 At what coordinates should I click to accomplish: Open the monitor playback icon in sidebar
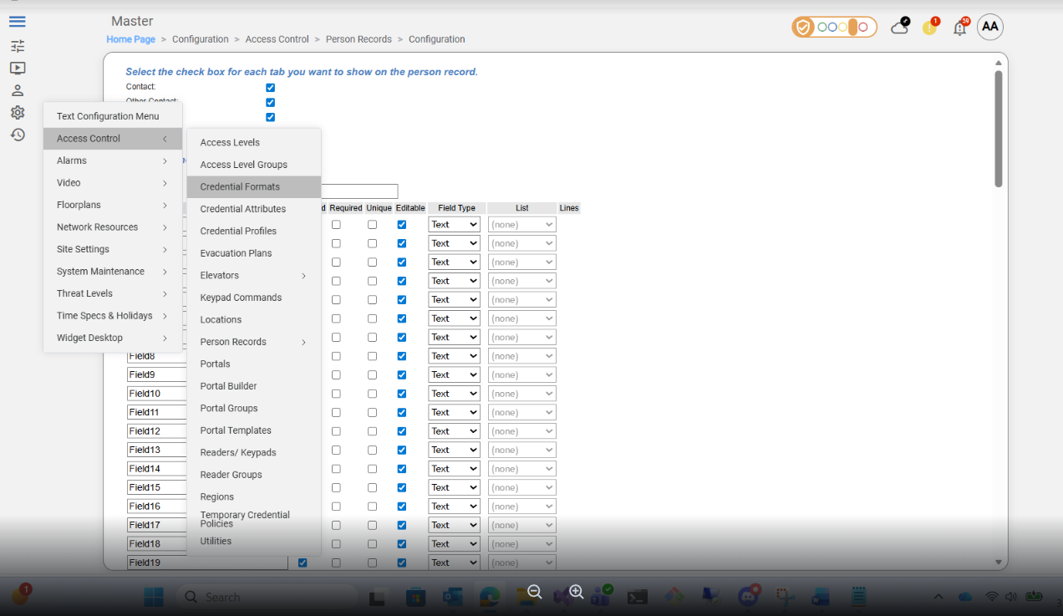17,69
